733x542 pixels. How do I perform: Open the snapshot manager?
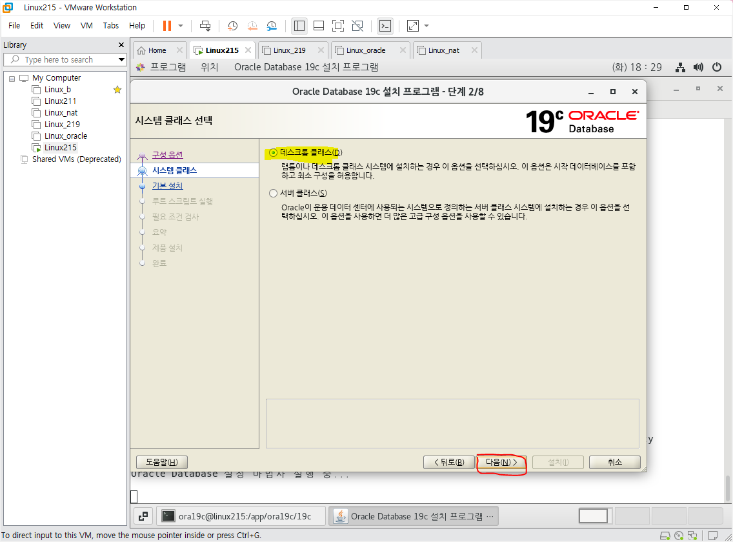(272, 26)
